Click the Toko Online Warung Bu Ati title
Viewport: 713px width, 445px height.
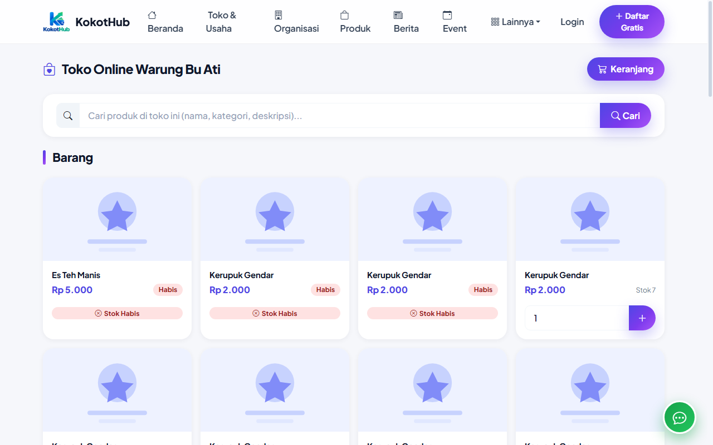click(x=141, y=70)
